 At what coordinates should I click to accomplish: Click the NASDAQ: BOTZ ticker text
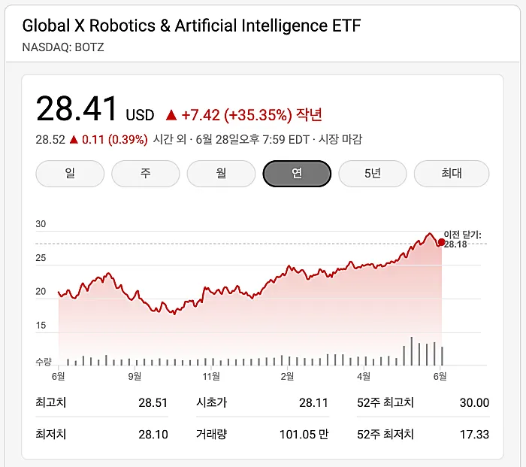point(63,47)
